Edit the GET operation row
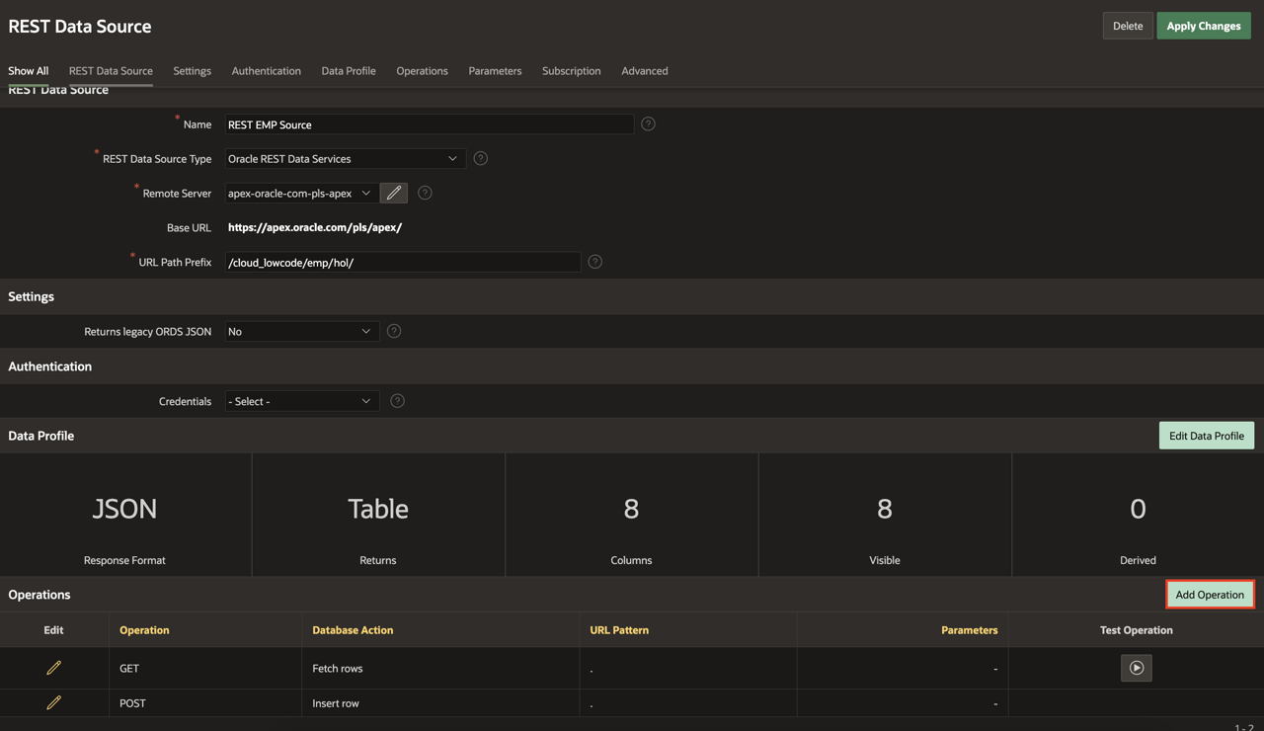 [54, 668]
